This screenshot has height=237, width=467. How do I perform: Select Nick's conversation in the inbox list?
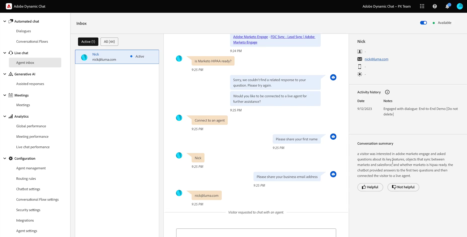pos(117,57)
